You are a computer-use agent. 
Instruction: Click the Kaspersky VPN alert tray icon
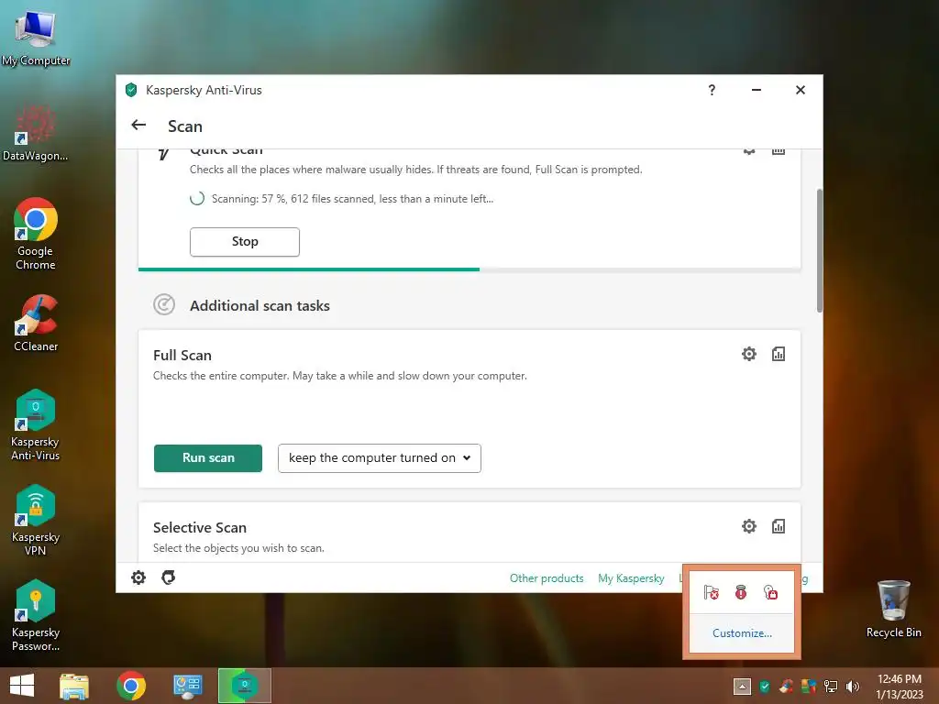(x=741, y=593)
